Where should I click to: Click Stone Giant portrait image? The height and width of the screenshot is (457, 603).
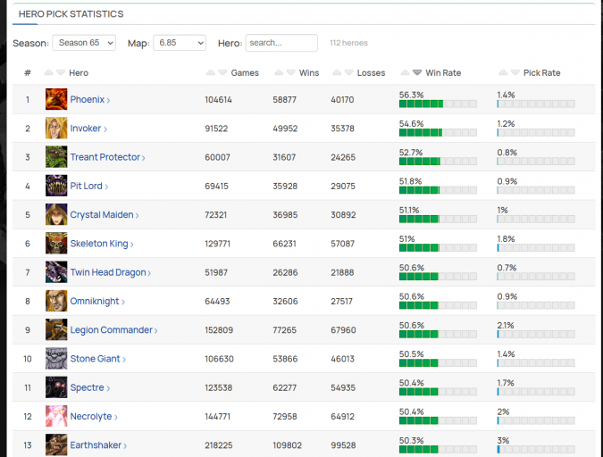coord(56,359)
